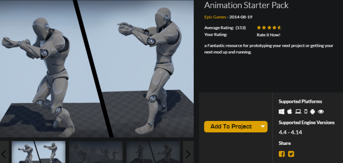Go to previous thumbnails with left arrow
This screenshot has height=163, width=343.
4,154
